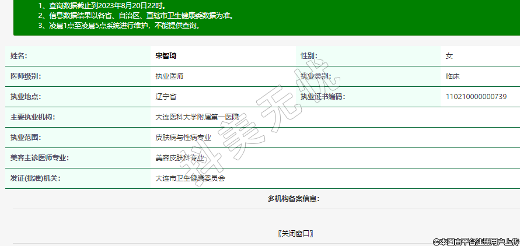Click the gender value 女
520x246 pixels.
449,56
